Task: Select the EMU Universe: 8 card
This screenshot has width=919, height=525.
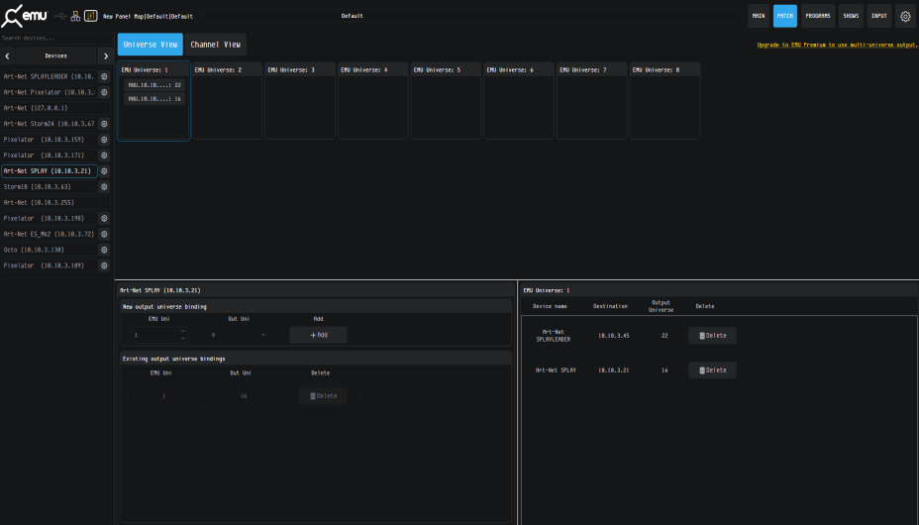Action: [664, 101]
